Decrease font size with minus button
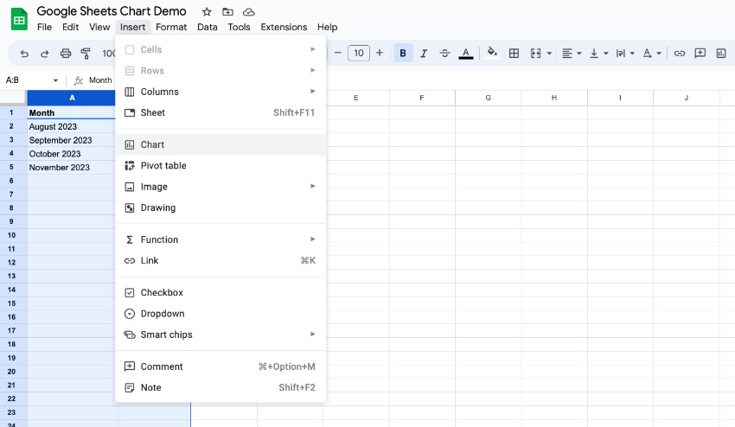 pyautogui.click(x=337, y=53)
